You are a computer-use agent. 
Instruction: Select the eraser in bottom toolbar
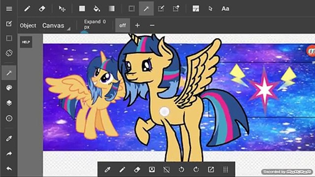click(x=137, y=170)
